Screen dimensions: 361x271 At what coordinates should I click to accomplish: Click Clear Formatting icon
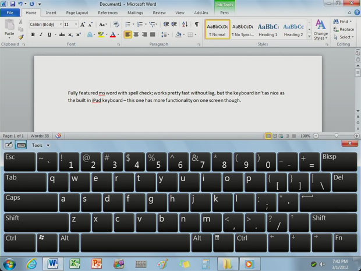point(116,24)
